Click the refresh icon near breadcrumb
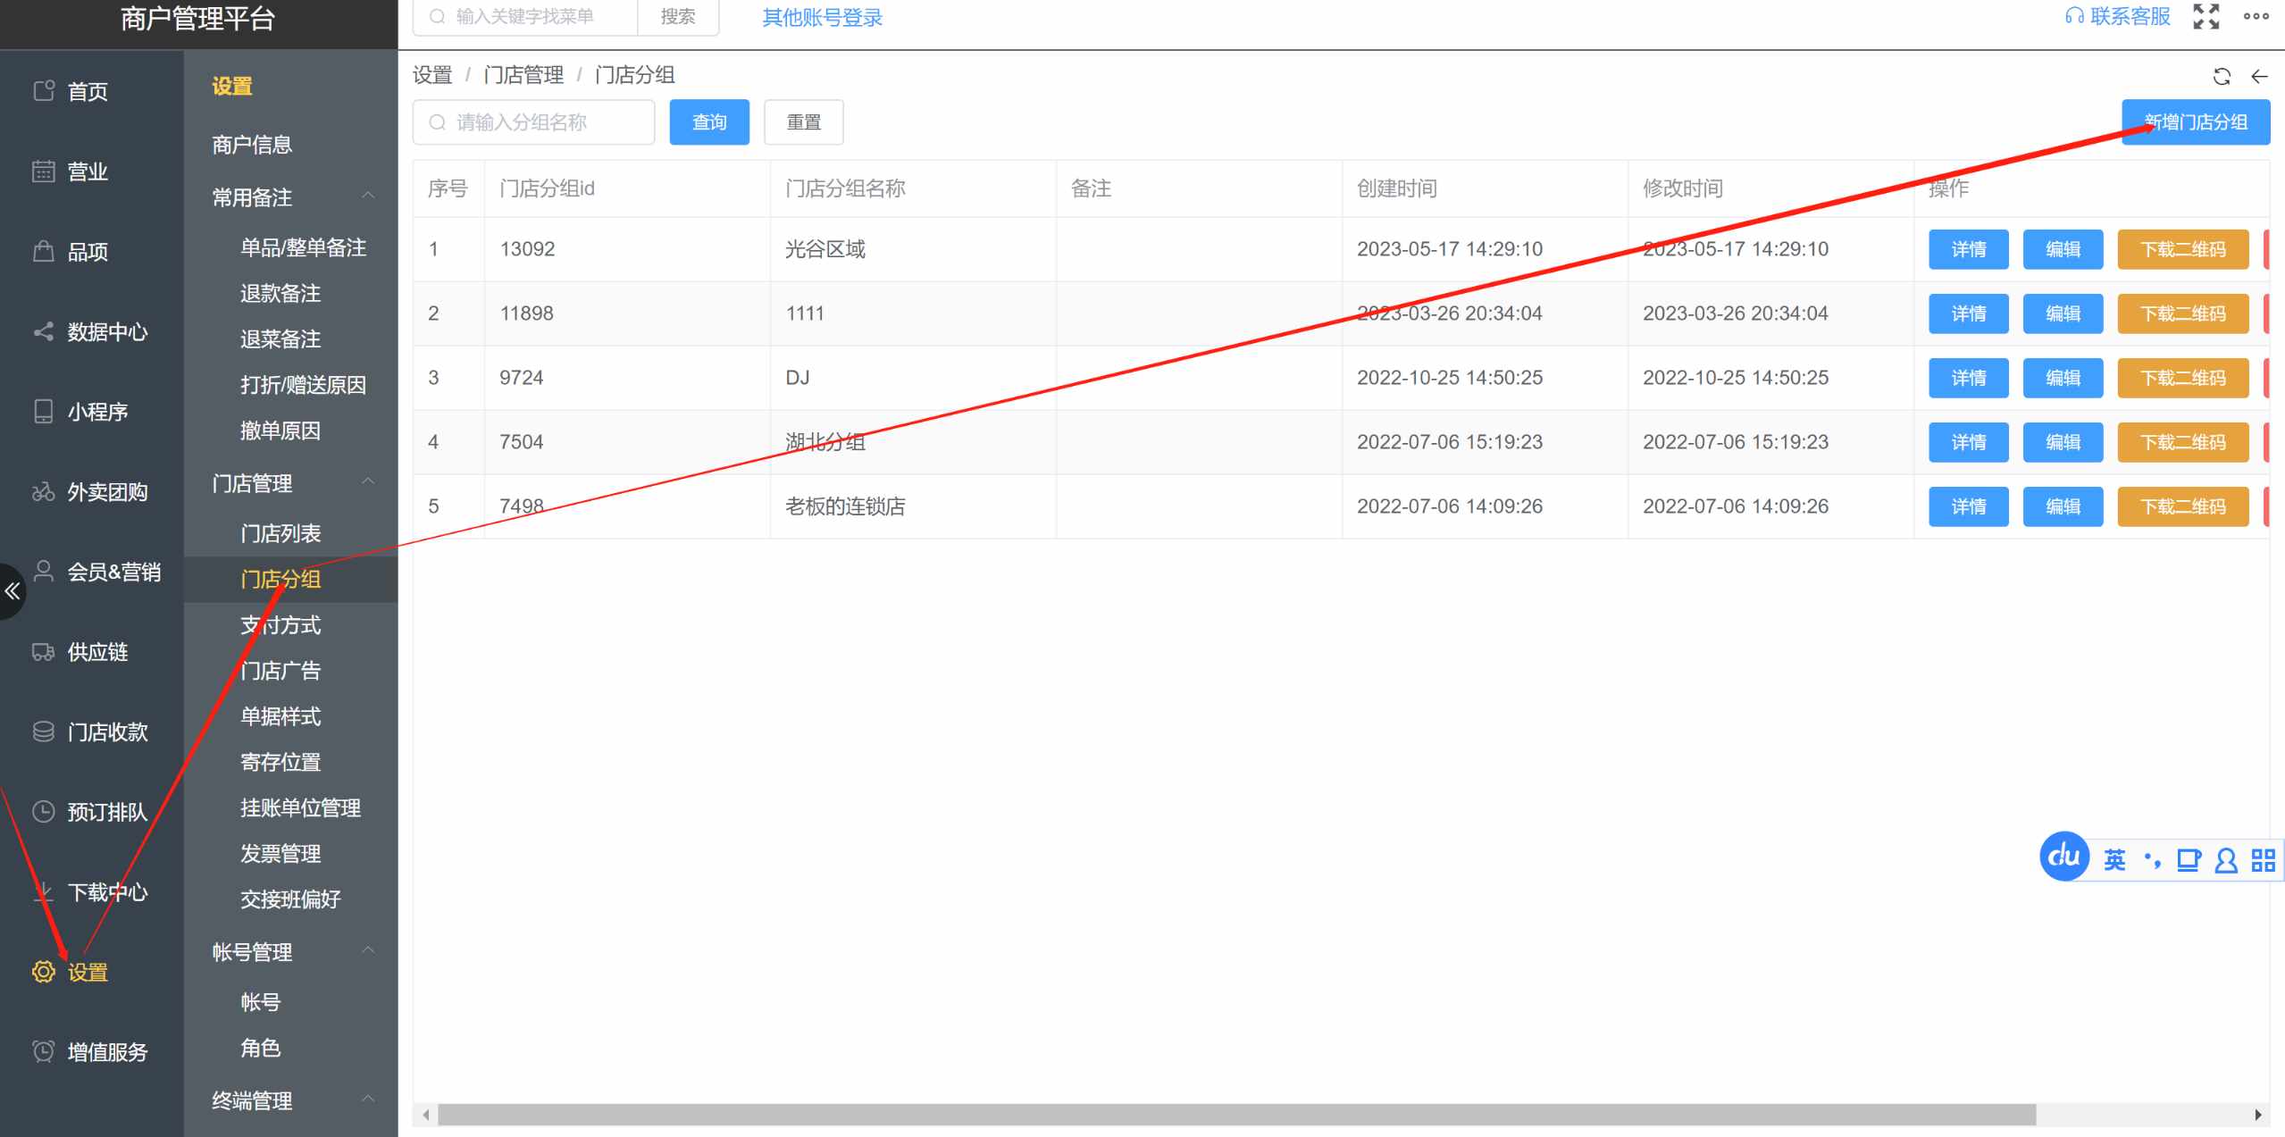This screenshot has height=1137, width=2285. pos(2222,76)
